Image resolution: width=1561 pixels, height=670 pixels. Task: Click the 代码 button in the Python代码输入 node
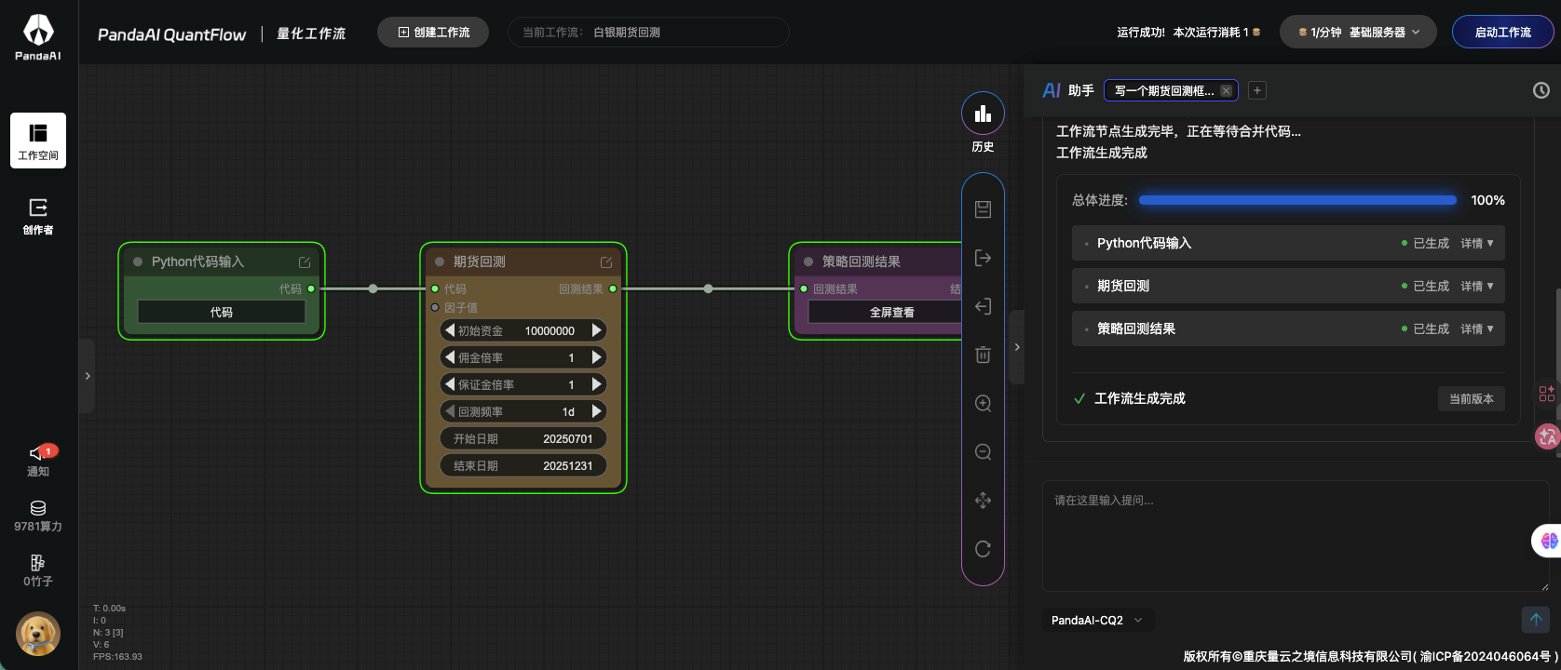[222, 313]
